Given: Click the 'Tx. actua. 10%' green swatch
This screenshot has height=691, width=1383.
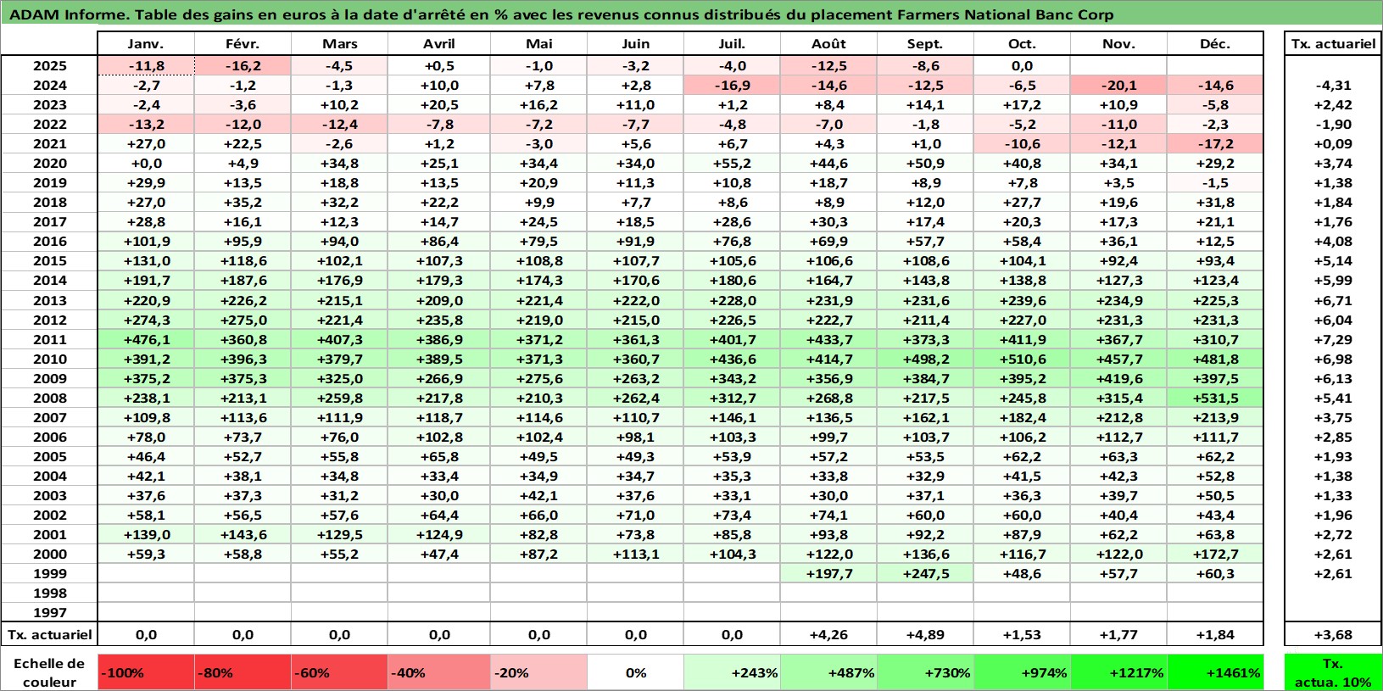Looking at the screenshot, I should (1333, 672).
